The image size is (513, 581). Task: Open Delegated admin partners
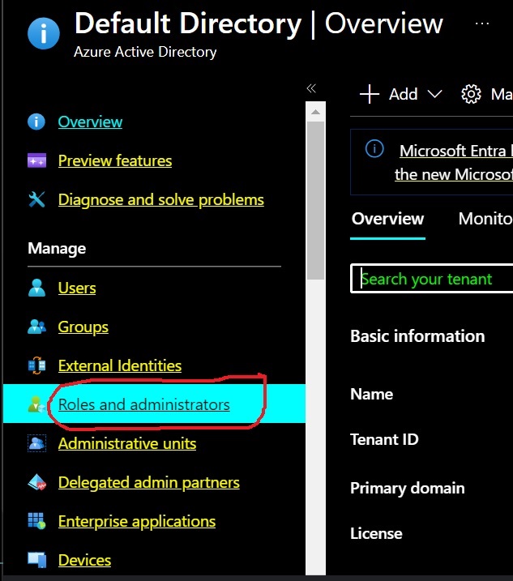click(148, 482)
